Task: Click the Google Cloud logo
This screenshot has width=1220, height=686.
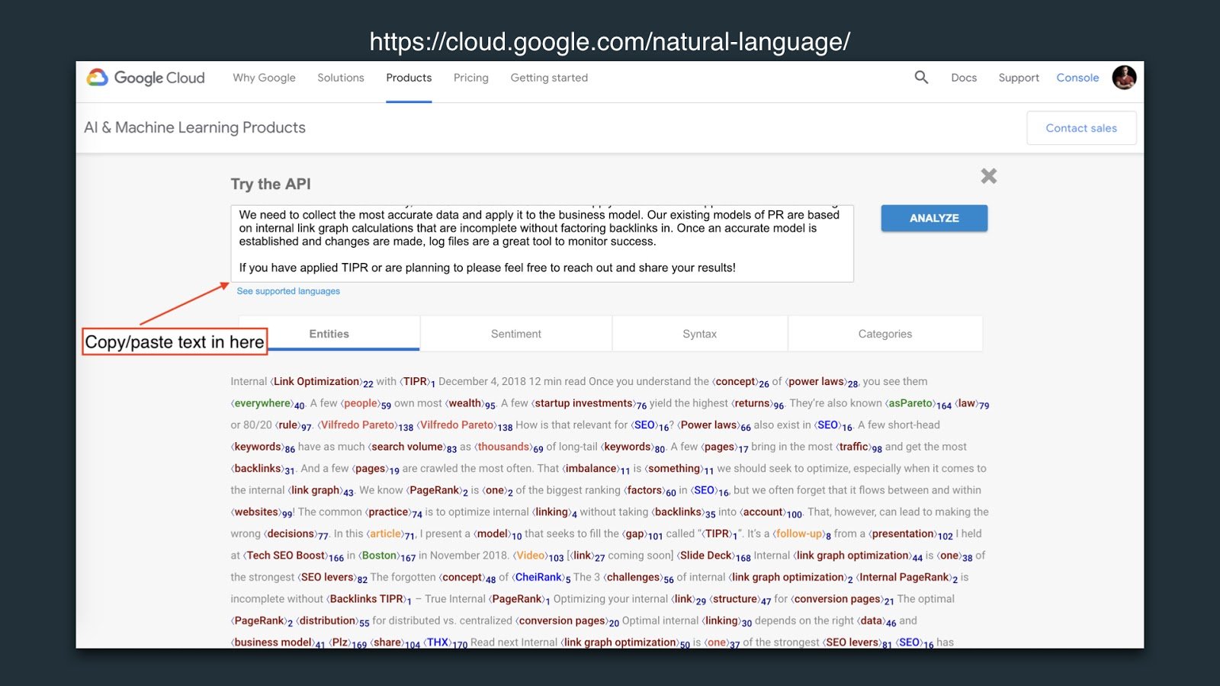Action: pyautogui.click(x=146, y=78)
